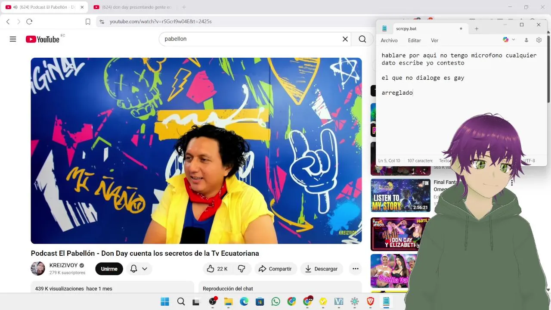Image resolution: width=551 pixels, height=310 pixels.
Task: Go back in the browser
Action: coord(8,22)
